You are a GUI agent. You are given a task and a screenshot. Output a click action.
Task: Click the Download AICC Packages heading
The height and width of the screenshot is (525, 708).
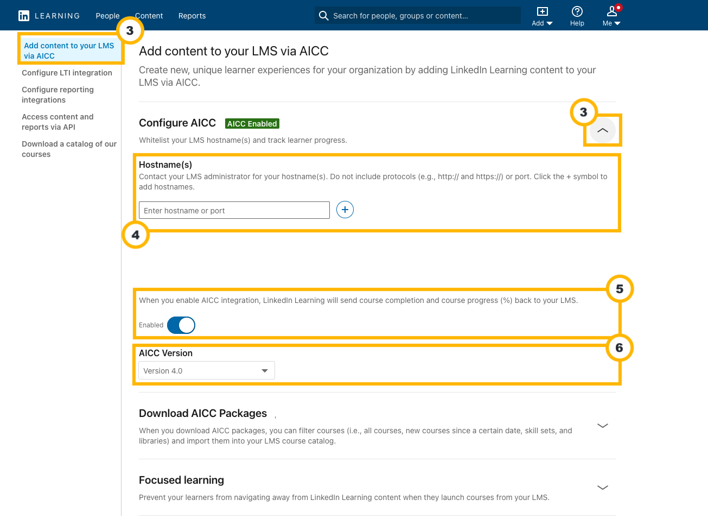203,413
